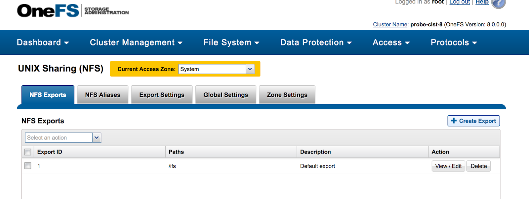Expand the Protocols menu
The height and width of the screenshot is (199, 529).
(x=454, y=43)
